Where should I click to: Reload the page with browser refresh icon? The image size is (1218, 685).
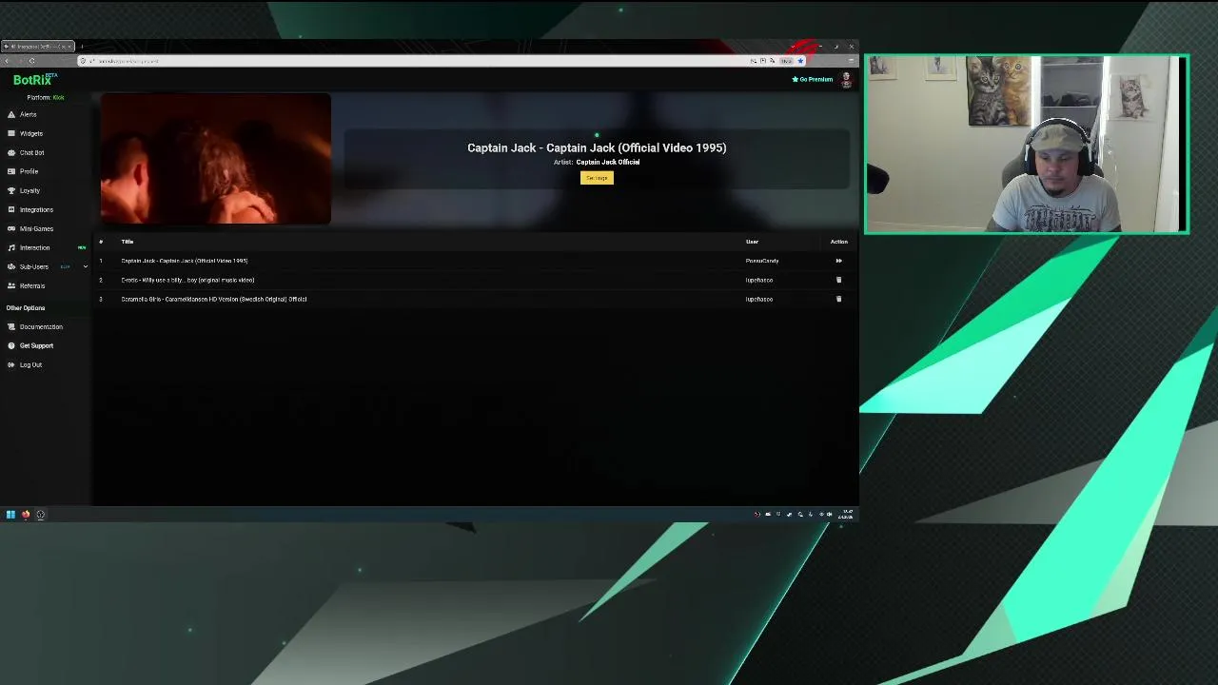[31, 61]
